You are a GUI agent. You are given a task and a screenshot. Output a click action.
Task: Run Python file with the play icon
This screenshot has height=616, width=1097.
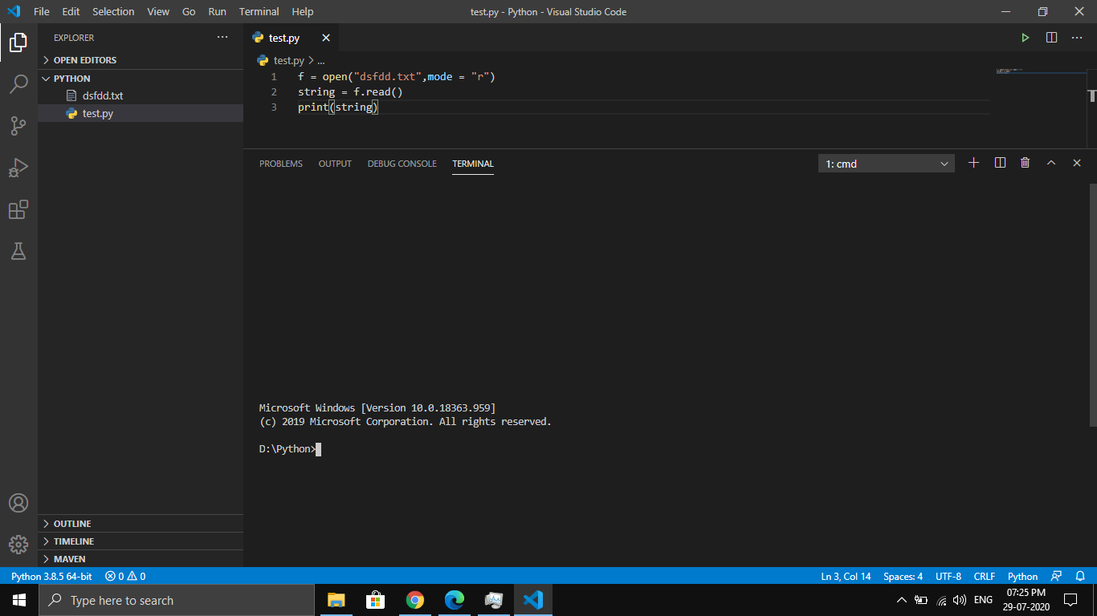coord(1026,38)
